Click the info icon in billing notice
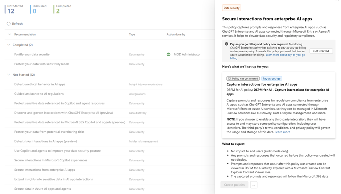This screenshot has height=194, width=341. point(226,44)
